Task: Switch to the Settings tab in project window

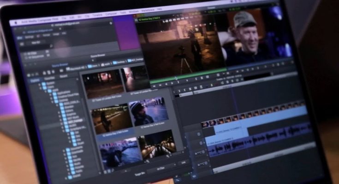Action: (x=29, y=37)
